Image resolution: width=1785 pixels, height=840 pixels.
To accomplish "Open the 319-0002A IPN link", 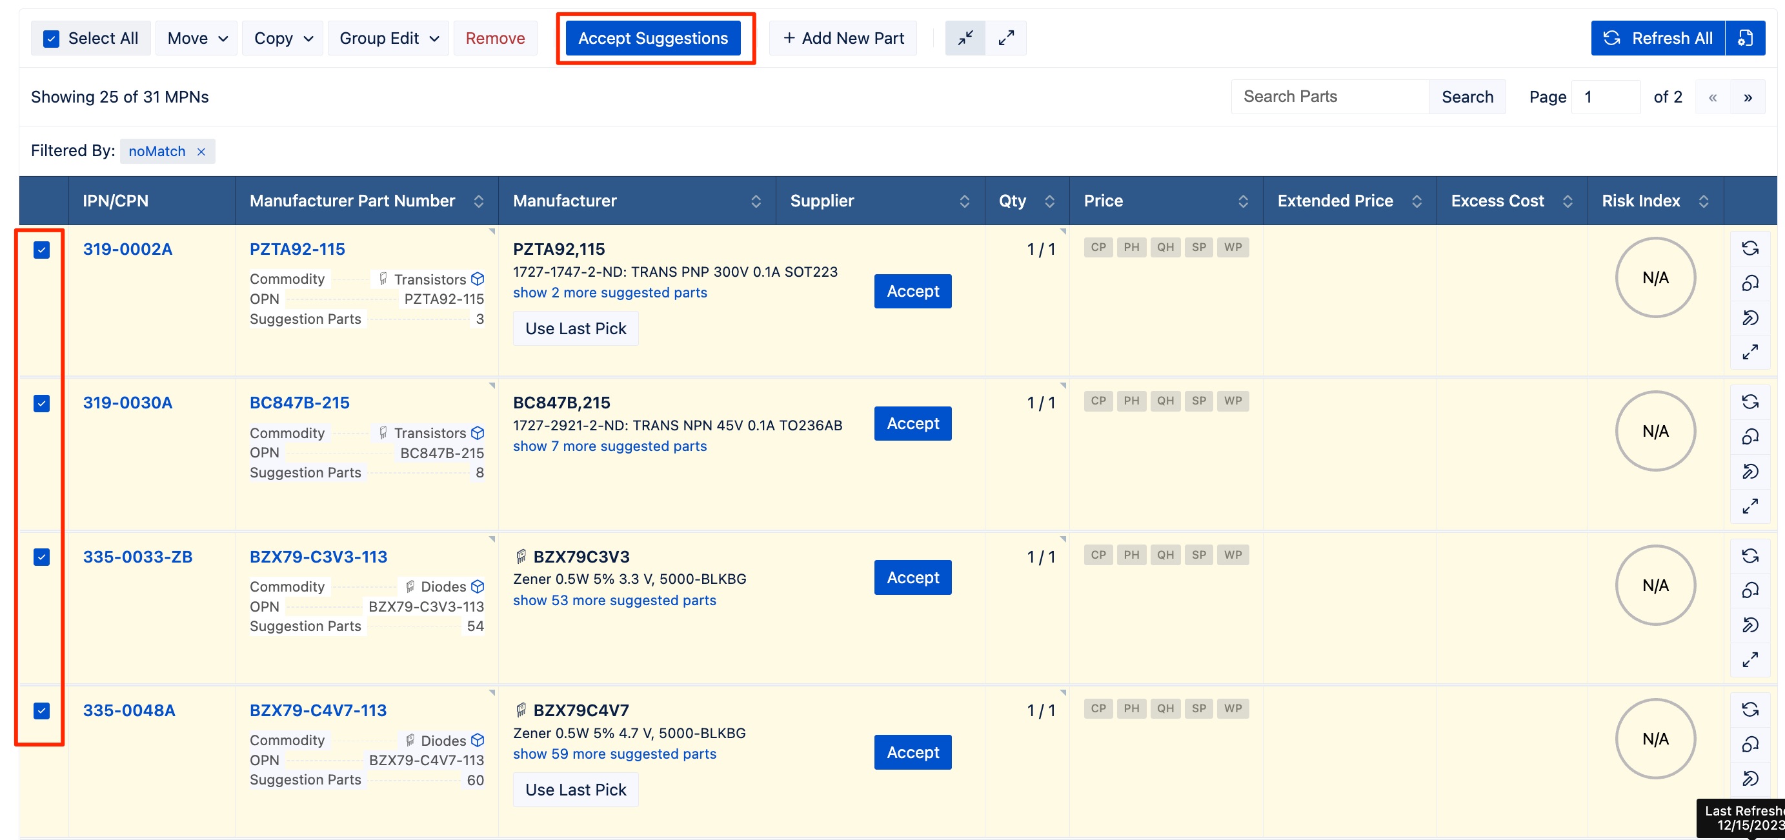I will click(128, 249).
